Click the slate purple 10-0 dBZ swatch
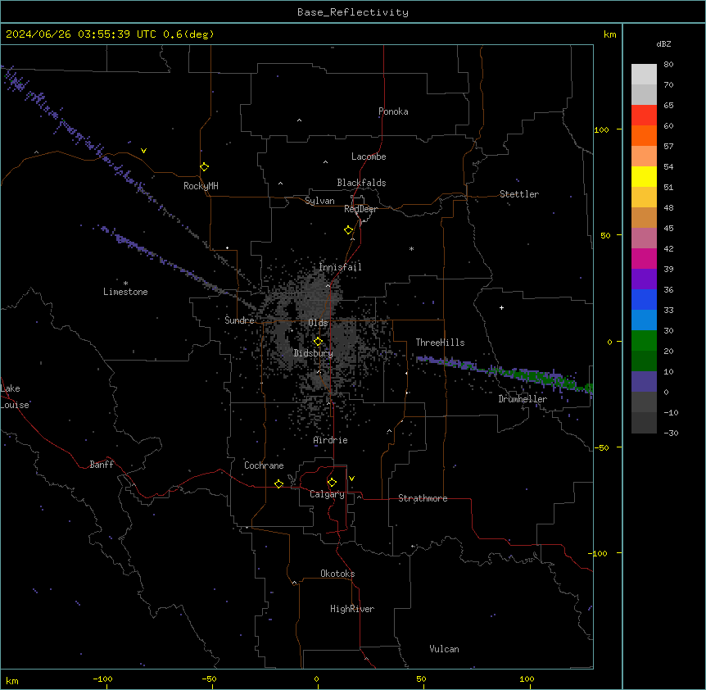 (644, 382)
